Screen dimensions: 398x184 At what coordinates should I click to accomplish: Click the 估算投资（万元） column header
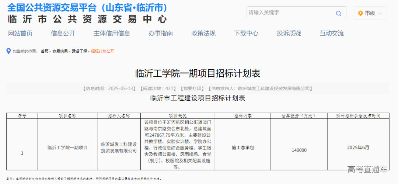click(x=299, y=116)
